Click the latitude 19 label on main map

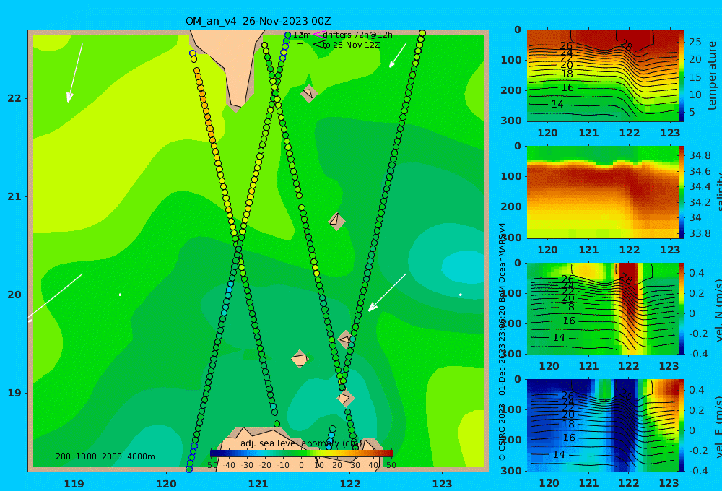click(14, 393)
